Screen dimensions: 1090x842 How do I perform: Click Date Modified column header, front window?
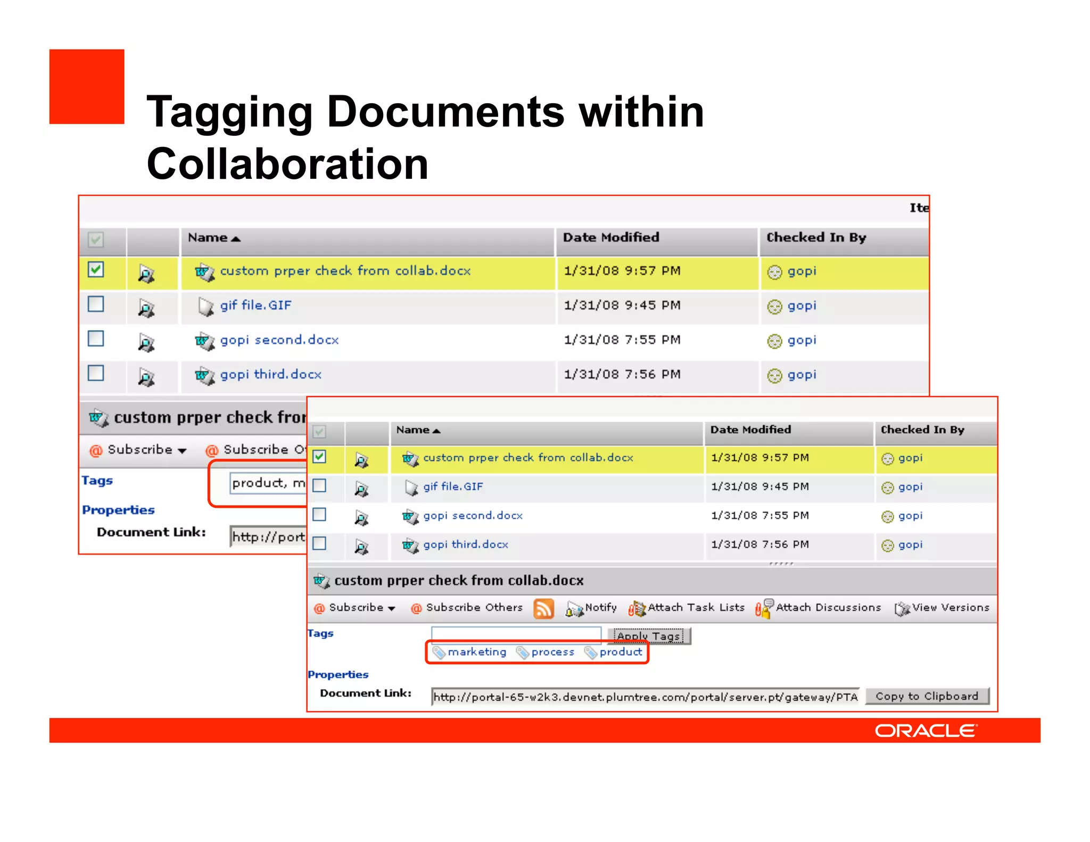[750, 430]
